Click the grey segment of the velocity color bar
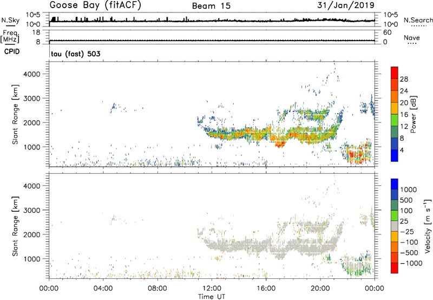Viewport: 433px width, 300px height. point(395,226)
